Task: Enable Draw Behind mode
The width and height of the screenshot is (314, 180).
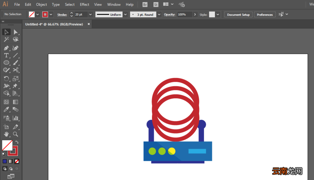Action: click(11, 169)
